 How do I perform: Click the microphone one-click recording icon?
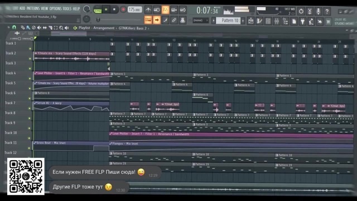tap(319, 11)
